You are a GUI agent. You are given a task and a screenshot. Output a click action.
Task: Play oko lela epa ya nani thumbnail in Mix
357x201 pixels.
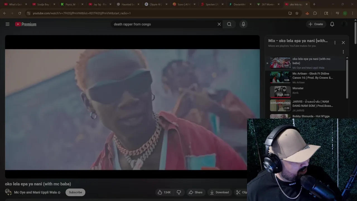point(280,63)
